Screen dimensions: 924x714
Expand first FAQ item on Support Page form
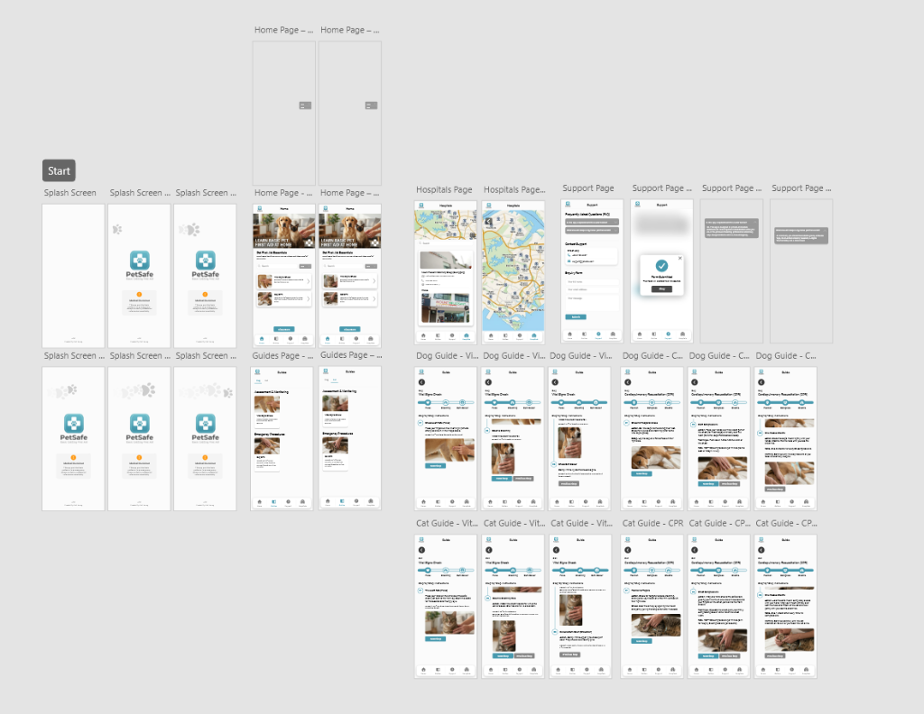(x=592, y=222)
